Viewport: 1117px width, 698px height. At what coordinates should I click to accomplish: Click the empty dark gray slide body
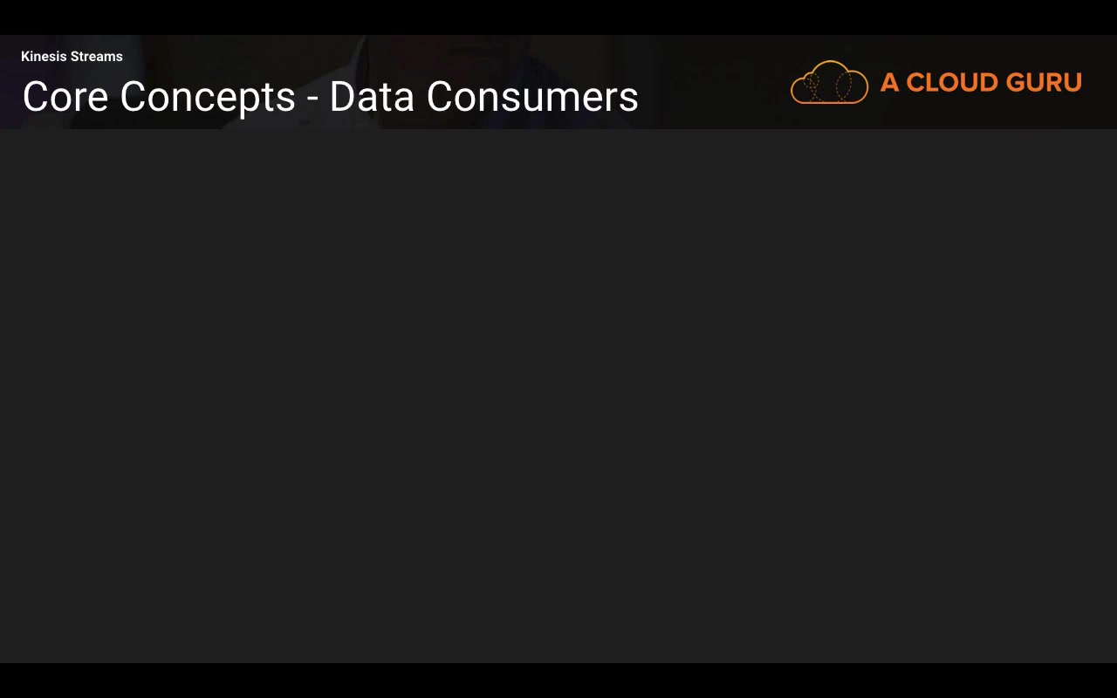coord(558,393)
